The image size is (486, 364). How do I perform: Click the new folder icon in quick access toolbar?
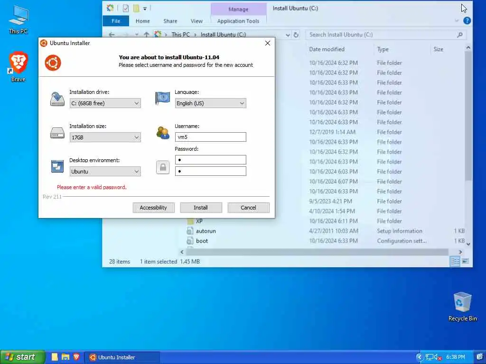click(136, 9)
